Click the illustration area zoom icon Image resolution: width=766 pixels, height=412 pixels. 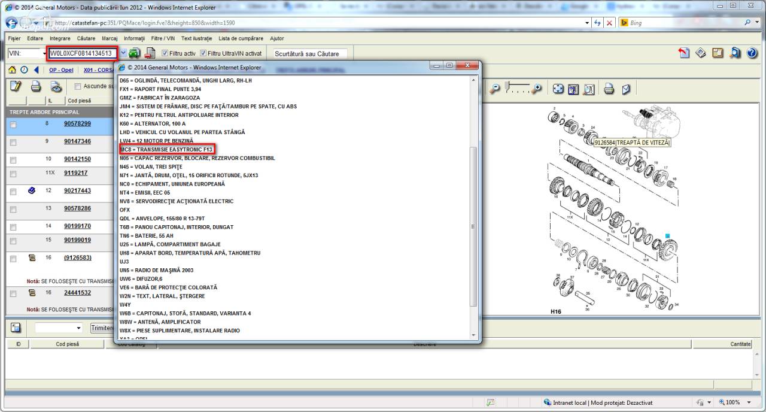[573, 89]
